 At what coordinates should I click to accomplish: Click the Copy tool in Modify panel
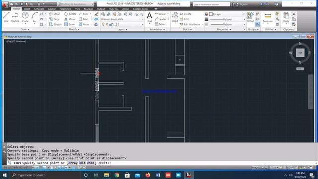(x=54, y=19)
